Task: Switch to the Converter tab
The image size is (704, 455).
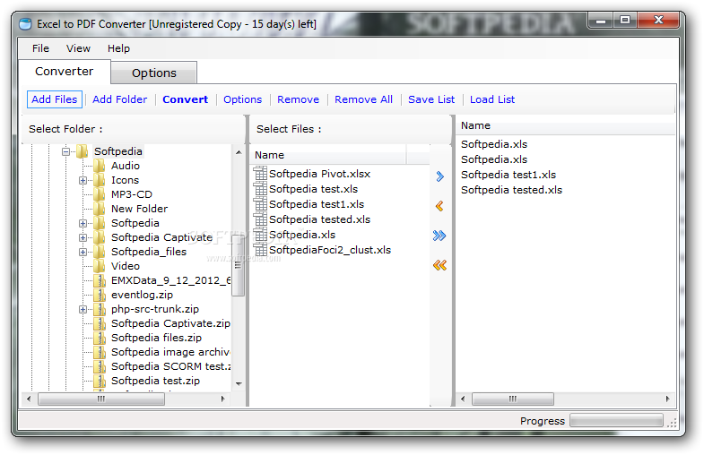Action: [65, 72]
